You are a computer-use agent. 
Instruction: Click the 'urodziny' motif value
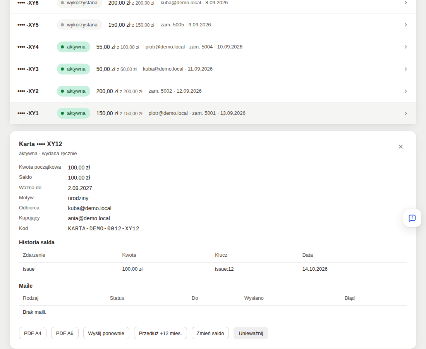pyautogui.click(x=78, y=198)
